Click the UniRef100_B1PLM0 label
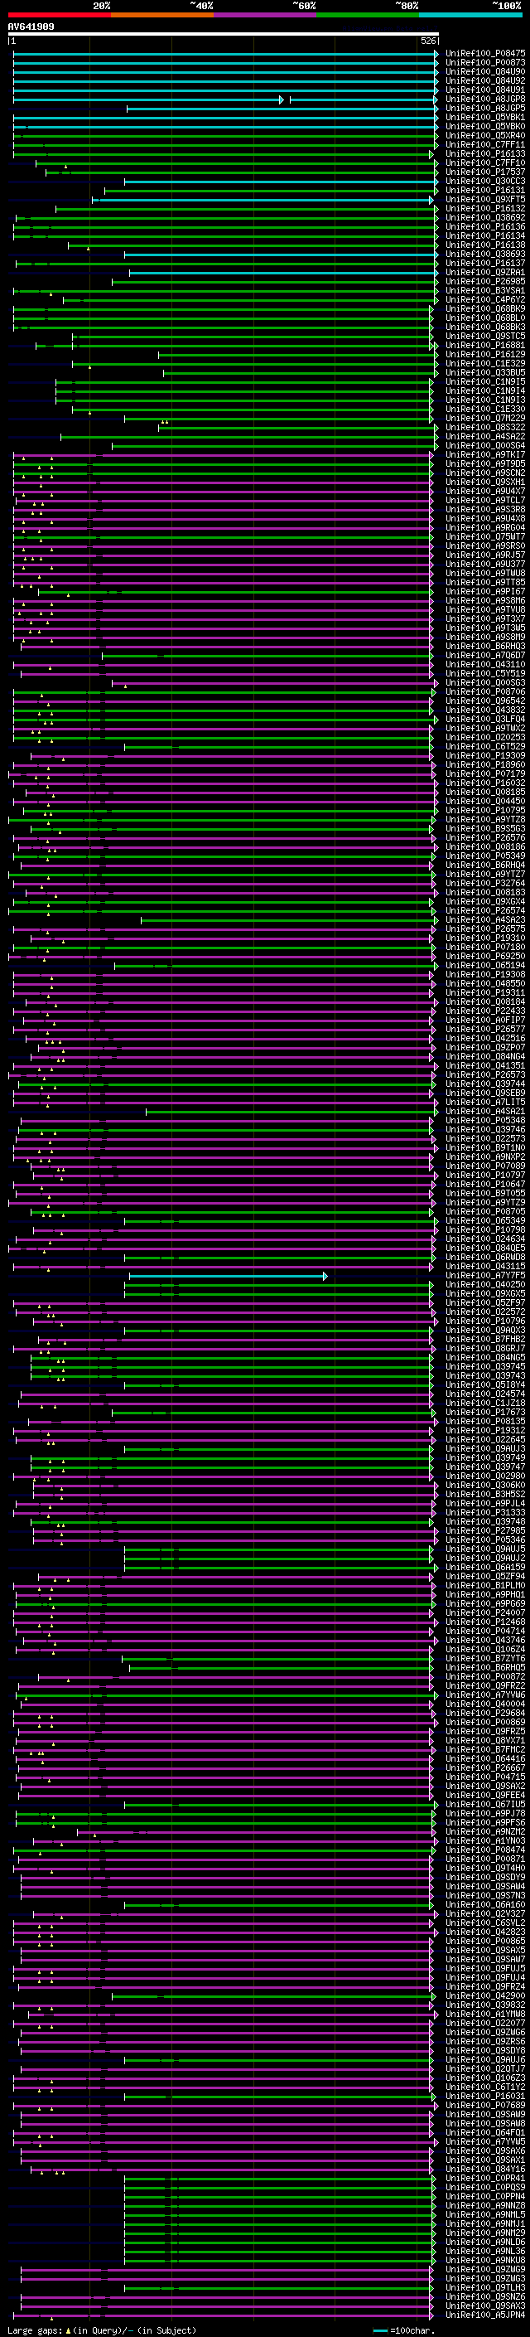Screen dimensions: 530x2337 click(485, 1585)
